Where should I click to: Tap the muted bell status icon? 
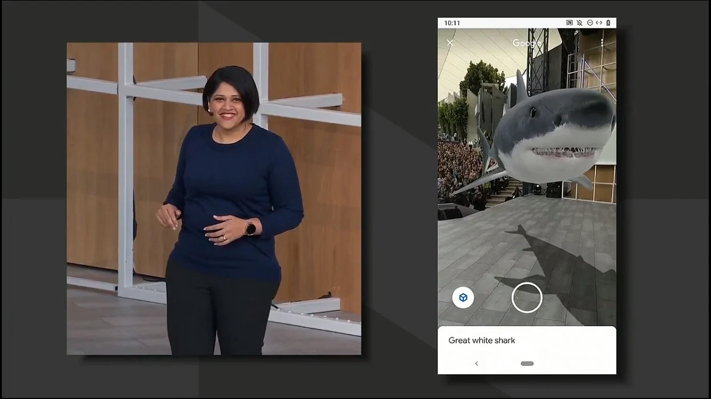point(579,22)
